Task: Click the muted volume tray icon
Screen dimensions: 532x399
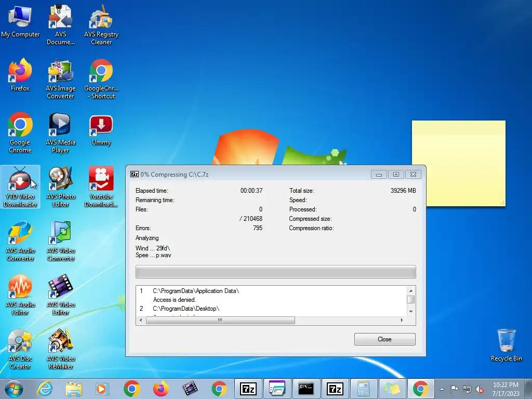Action: 480,389
